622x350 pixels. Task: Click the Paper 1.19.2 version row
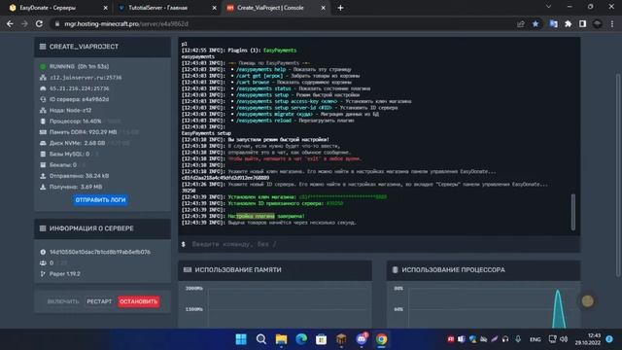pyautogui.click(x=65, y=274)
